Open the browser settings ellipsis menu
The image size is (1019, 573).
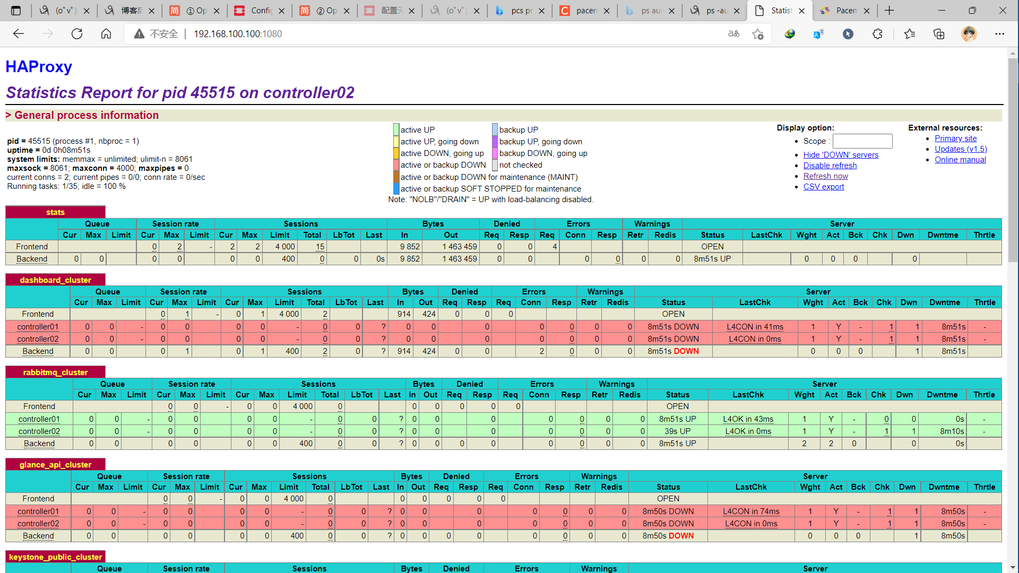click(x=999, y=34)
